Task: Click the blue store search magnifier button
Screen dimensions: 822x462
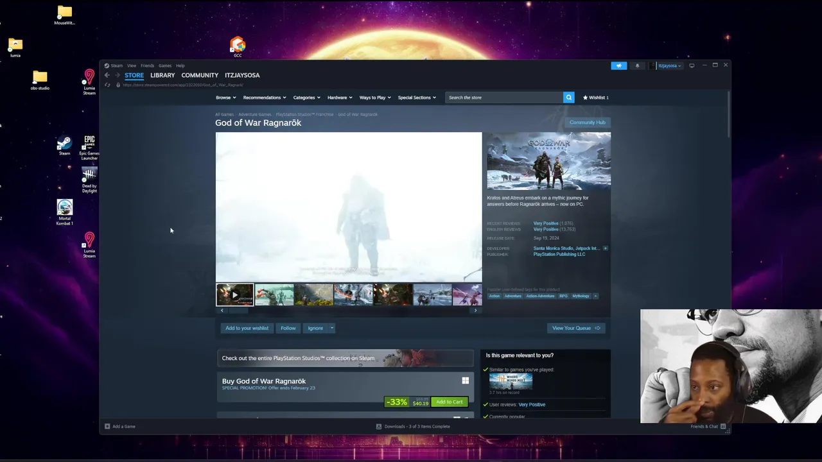Action: coord(568,98)
